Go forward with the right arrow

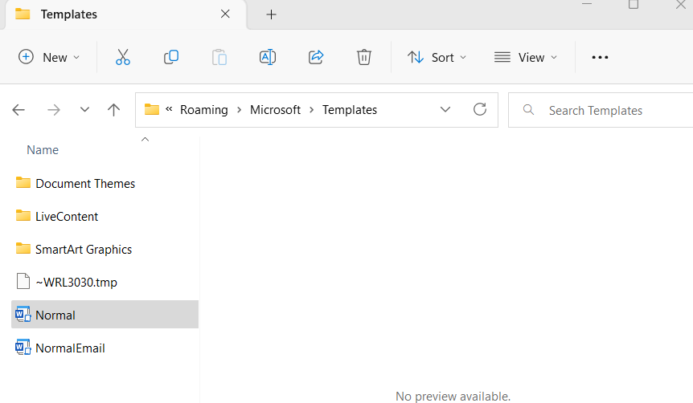tap(54, 110)
